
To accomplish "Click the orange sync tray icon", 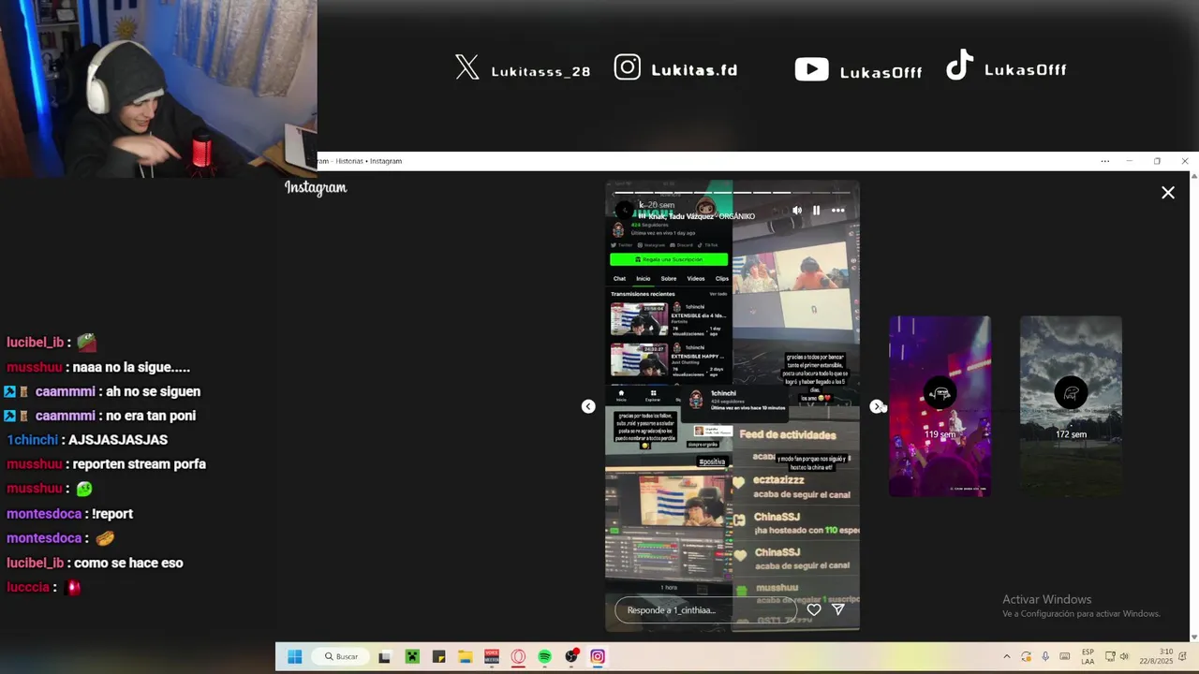I will [1027, 656].
